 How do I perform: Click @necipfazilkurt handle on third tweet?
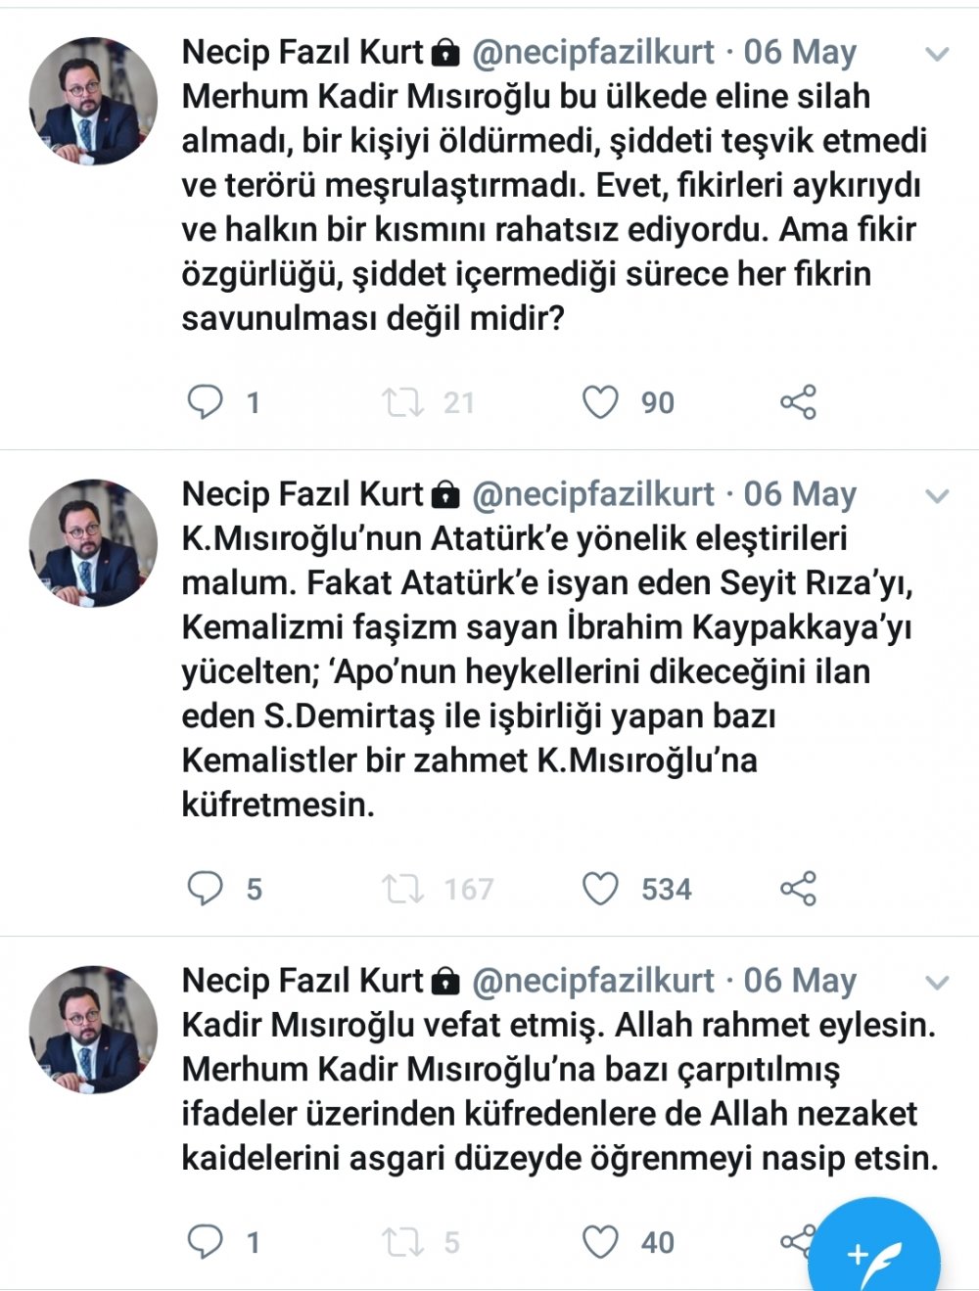click(x=593, y=981)
